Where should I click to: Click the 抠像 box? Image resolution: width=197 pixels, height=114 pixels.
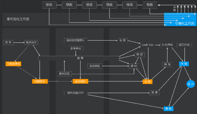coord(154,93)
